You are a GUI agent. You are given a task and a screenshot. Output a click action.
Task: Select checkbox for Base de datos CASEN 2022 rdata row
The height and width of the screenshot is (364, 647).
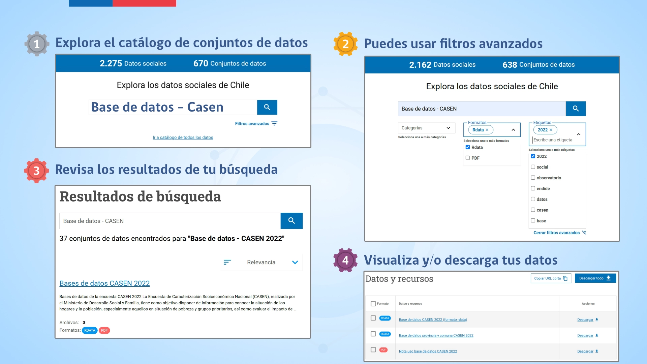[x=373, y=318]
